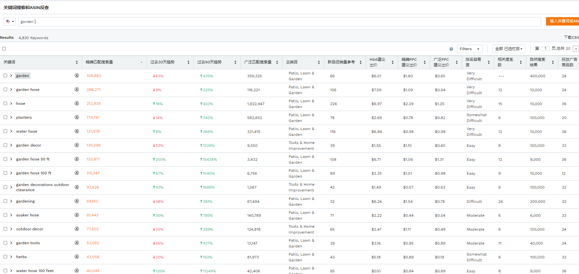579x274 pixels.
Task: Click the Amazon icon next to 'soaker hose'
Action: pyautogui.click(x=77, y=215)
